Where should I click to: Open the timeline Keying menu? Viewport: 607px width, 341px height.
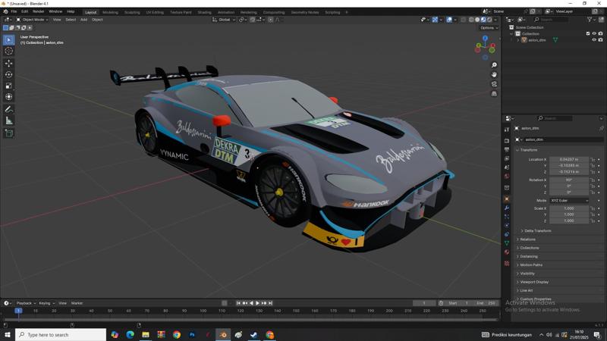[46, 303]
